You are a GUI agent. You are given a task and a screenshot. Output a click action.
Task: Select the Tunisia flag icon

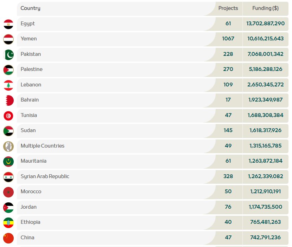(8, 116)
